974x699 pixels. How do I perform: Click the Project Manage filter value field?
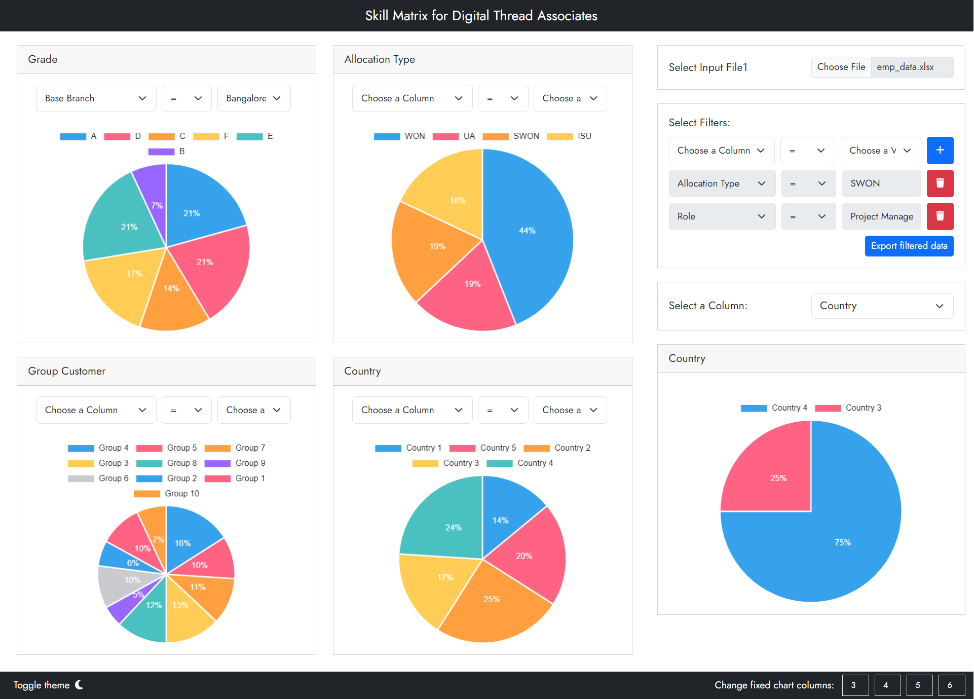(881, 216)
